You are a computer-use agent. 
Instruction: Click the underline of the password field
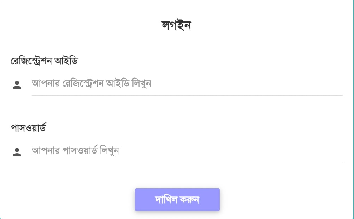tap(187, 163)
